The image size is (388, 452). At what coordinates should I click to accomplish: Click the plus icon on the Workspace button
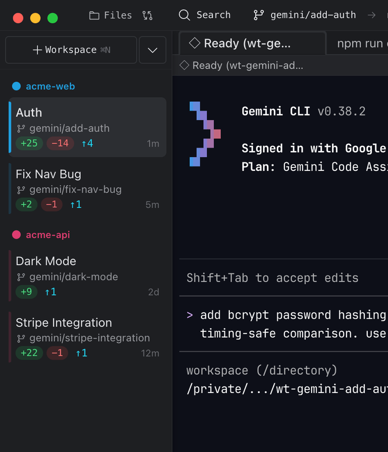37,50
